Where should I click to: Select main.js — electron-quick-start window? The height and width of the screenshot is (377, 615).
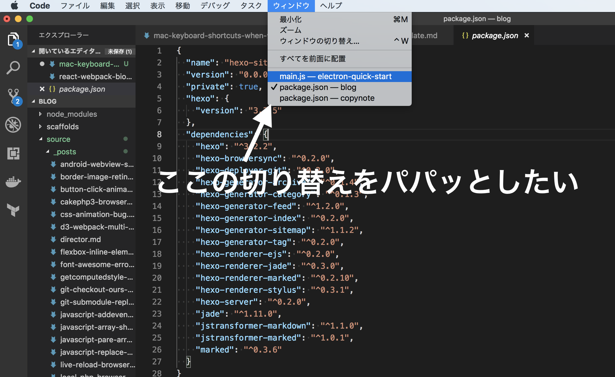[335, 76]
